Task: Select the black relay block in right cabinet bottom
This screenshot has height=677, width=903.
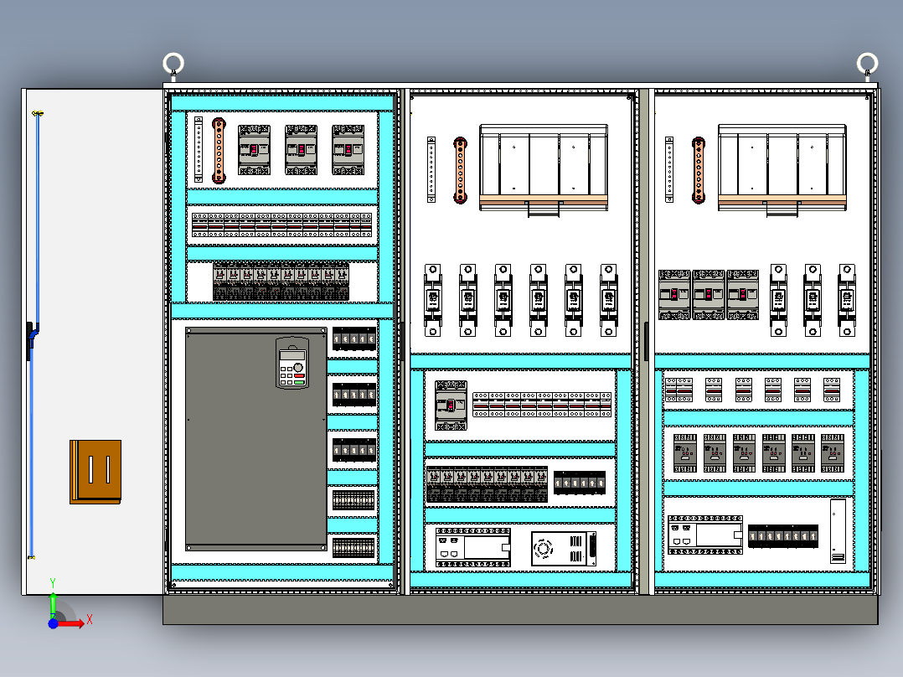Action: pos(783,536)
